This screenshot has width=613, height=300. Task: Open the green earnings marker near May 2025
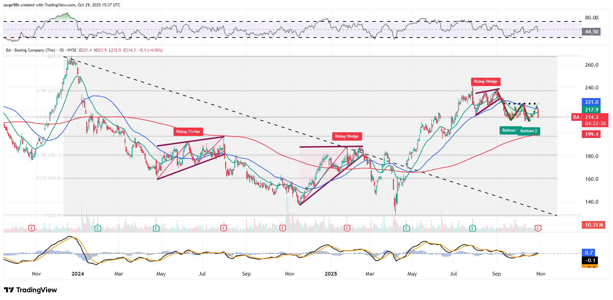(406, 228)
